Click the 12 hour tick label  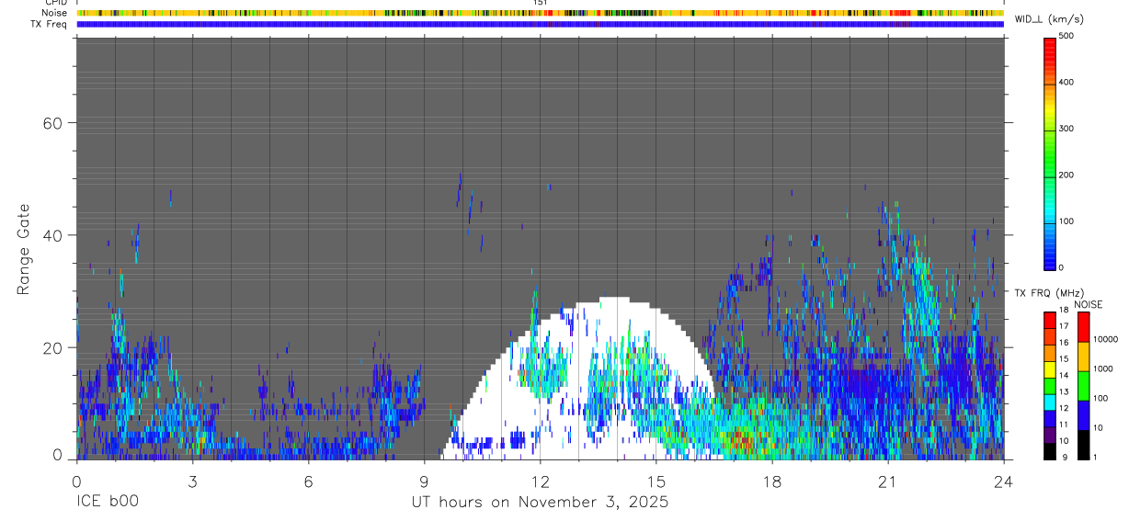540,481
